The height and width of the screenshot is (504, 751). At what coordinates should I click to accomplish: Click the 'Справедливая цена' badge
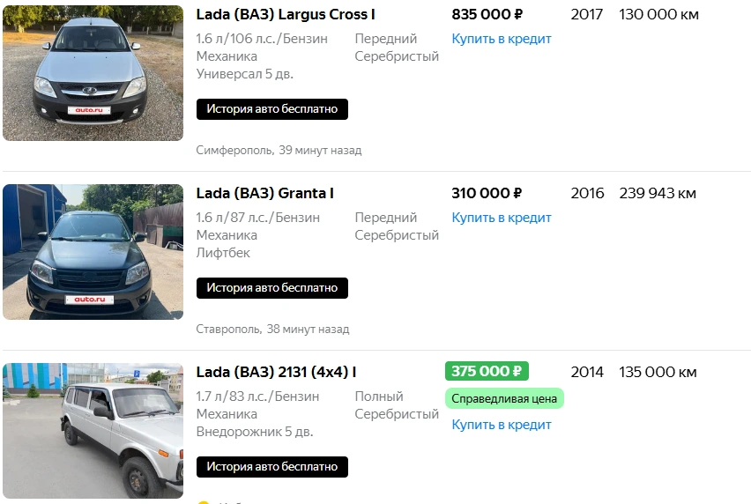504,399
